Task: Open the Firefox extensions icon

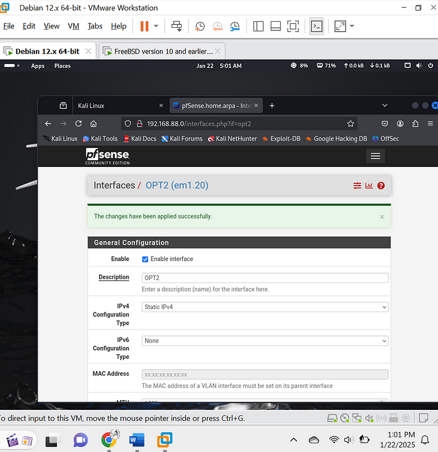Action: point(415,124)
